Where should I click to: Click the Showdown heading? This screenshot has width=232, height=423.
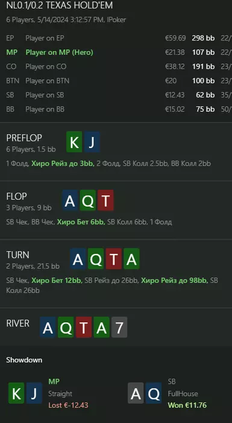[x=24, y=360]
